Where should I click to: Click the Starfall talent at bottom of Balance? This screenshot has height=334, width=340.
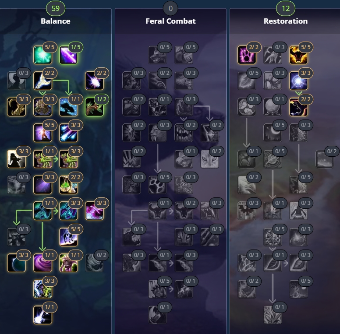(x=42, y=315)
